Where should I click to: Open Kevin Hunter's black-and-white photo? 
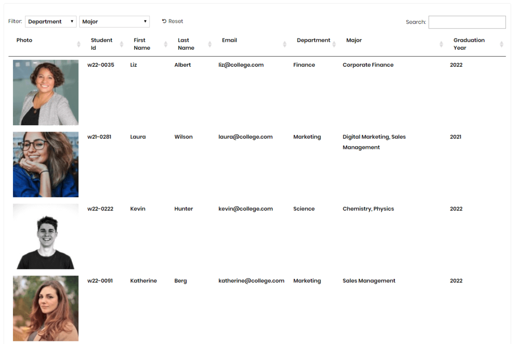[x=46, y=236]
